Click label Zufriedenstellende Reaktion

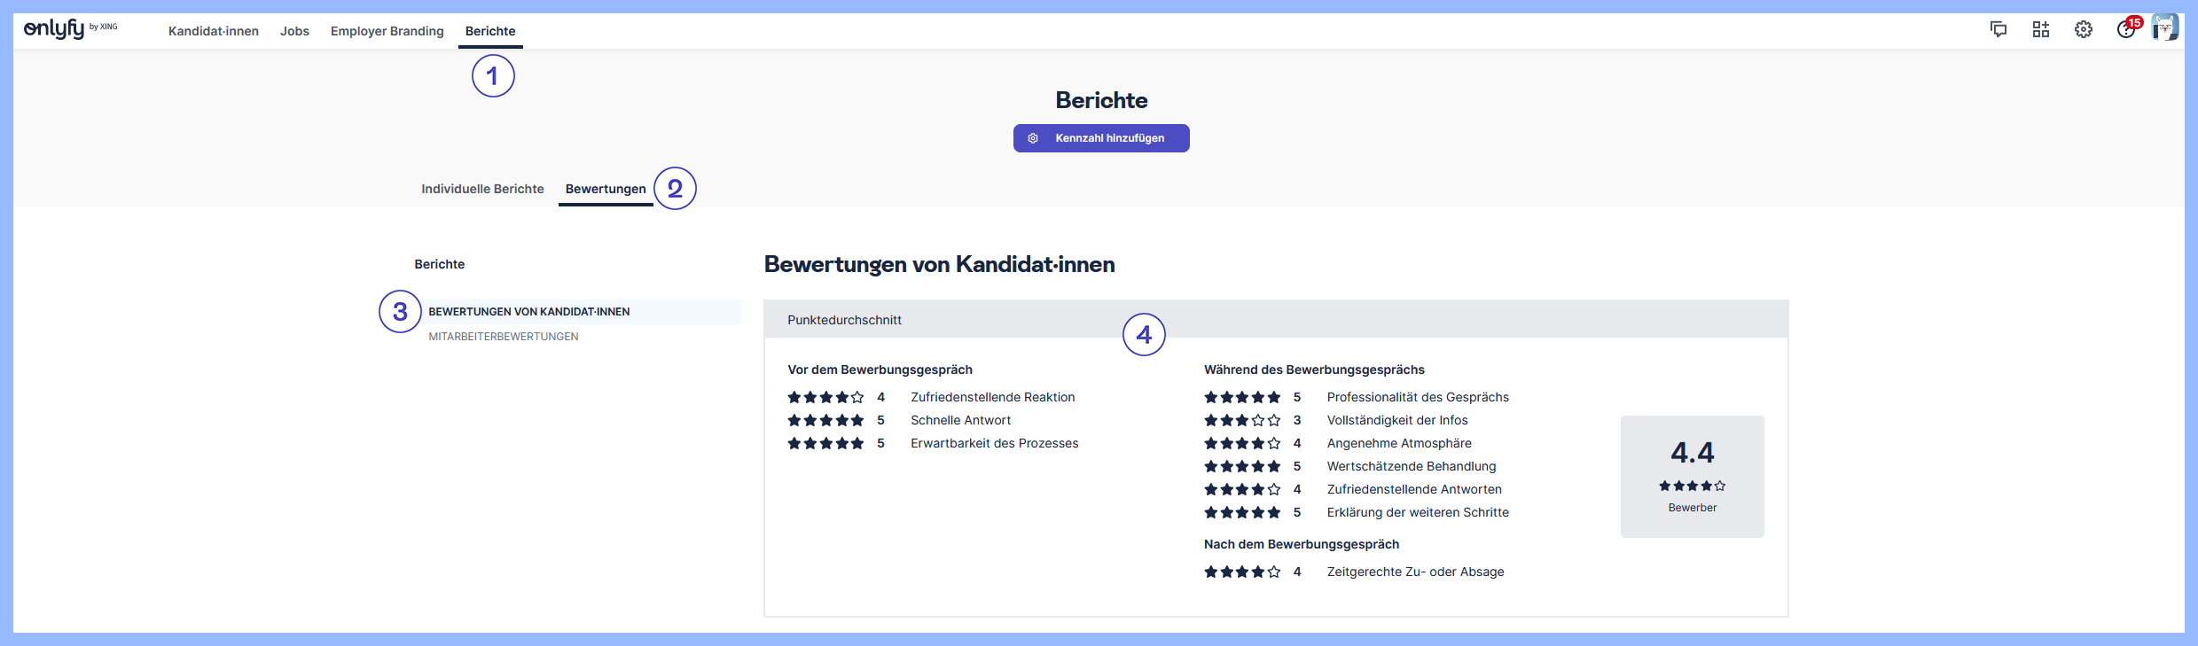[993, 397]
